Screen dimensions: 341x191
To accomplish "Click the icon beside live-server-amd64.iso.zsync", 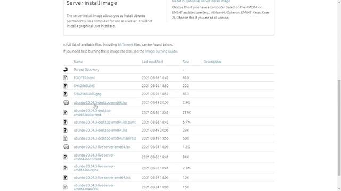I will (65, 168).
